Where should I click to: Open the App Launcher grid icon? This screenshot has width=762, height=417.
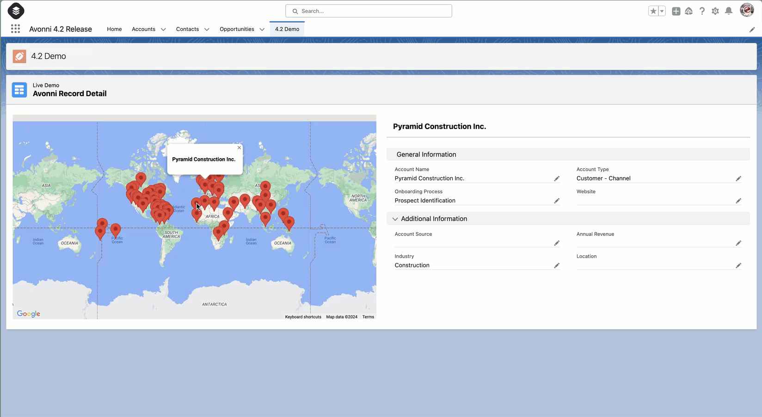[15, 29]
